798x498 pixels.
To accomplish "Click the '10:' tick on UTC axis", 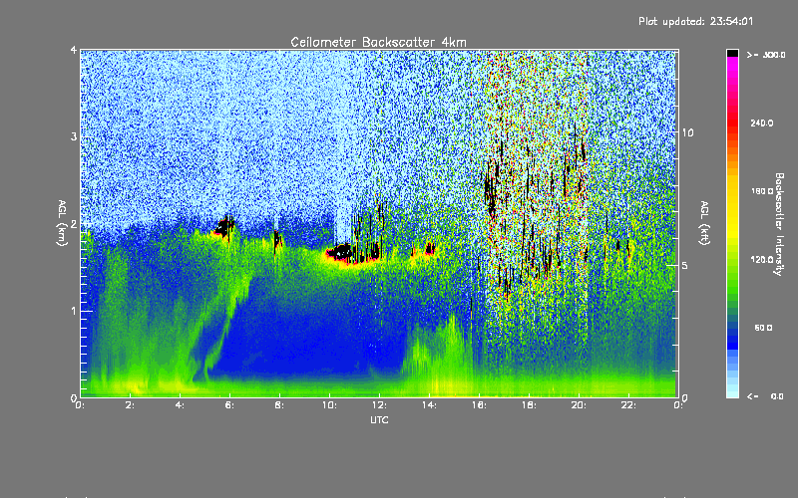I will coord(329,405).
